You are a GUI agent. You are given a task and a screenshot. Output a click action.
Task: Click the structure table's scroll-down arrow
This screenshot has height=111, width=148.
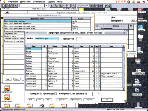pyautogui.click(x=123, y=89)
